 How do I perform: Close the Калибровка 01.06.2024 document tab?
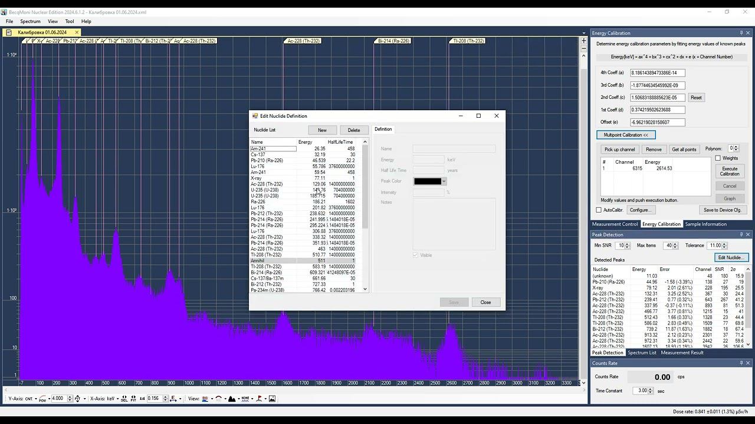coord(77,32)
